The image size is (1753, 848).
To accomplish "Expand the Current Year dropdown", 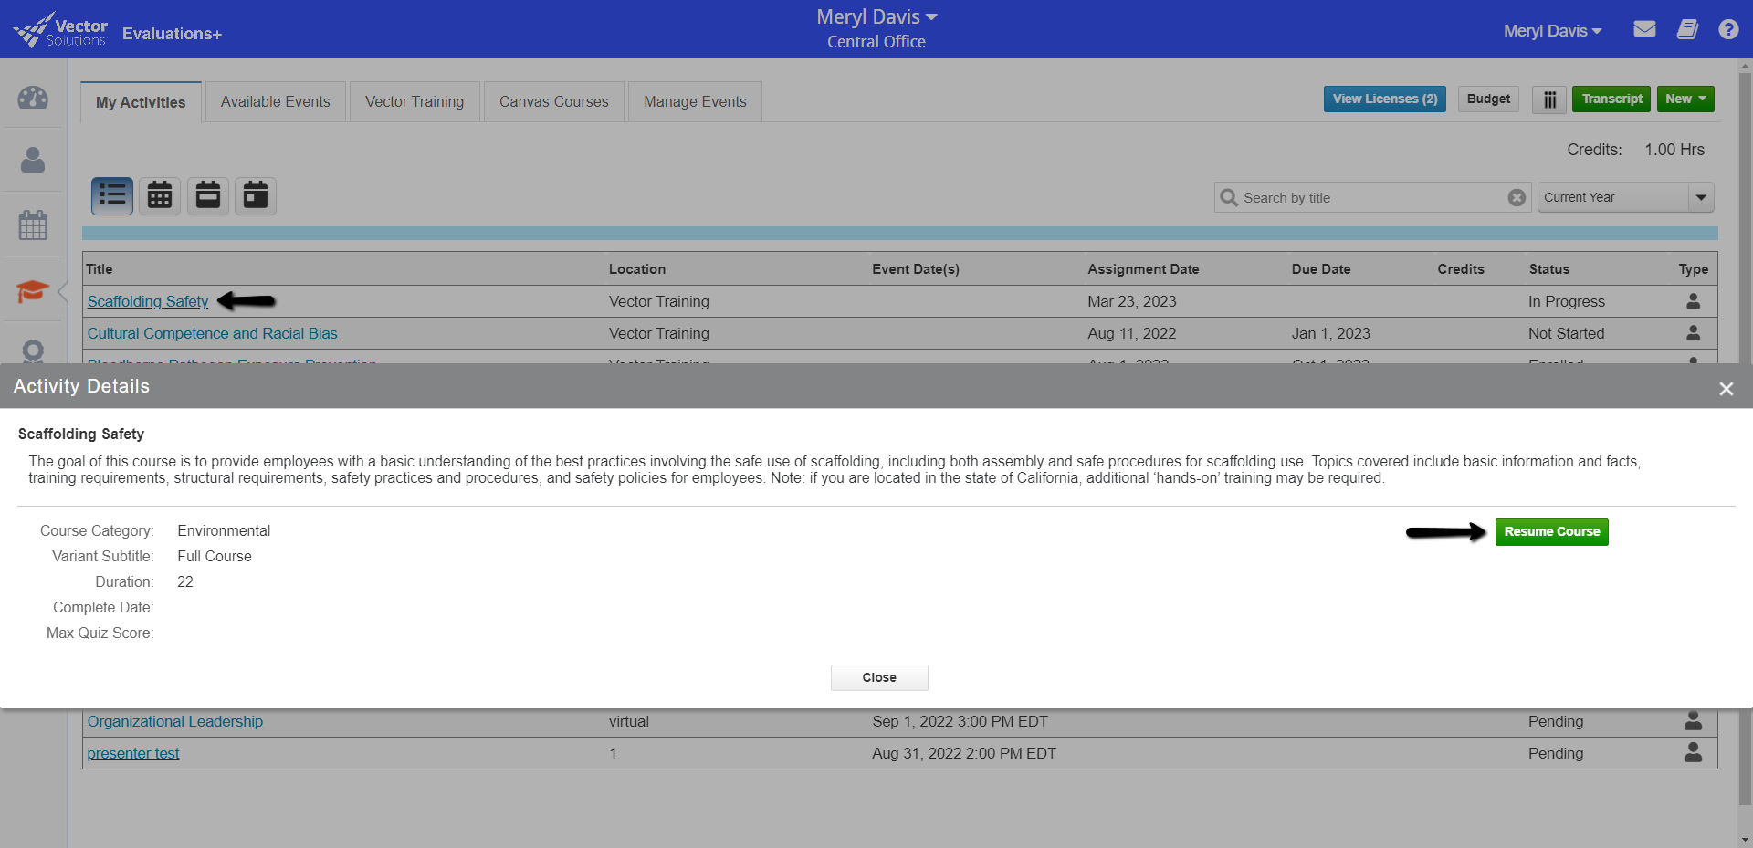I will point(1700,197).
